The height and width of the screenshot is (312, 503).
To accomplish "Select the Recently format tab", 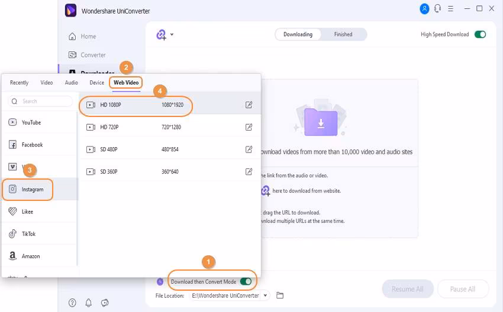I will click(x=20, y=83).
